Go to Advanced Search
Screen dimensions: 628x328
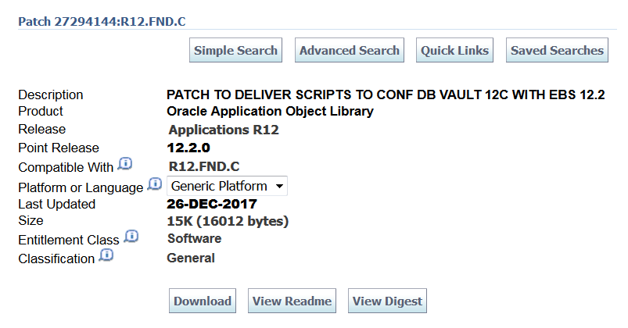coord(350,51)
